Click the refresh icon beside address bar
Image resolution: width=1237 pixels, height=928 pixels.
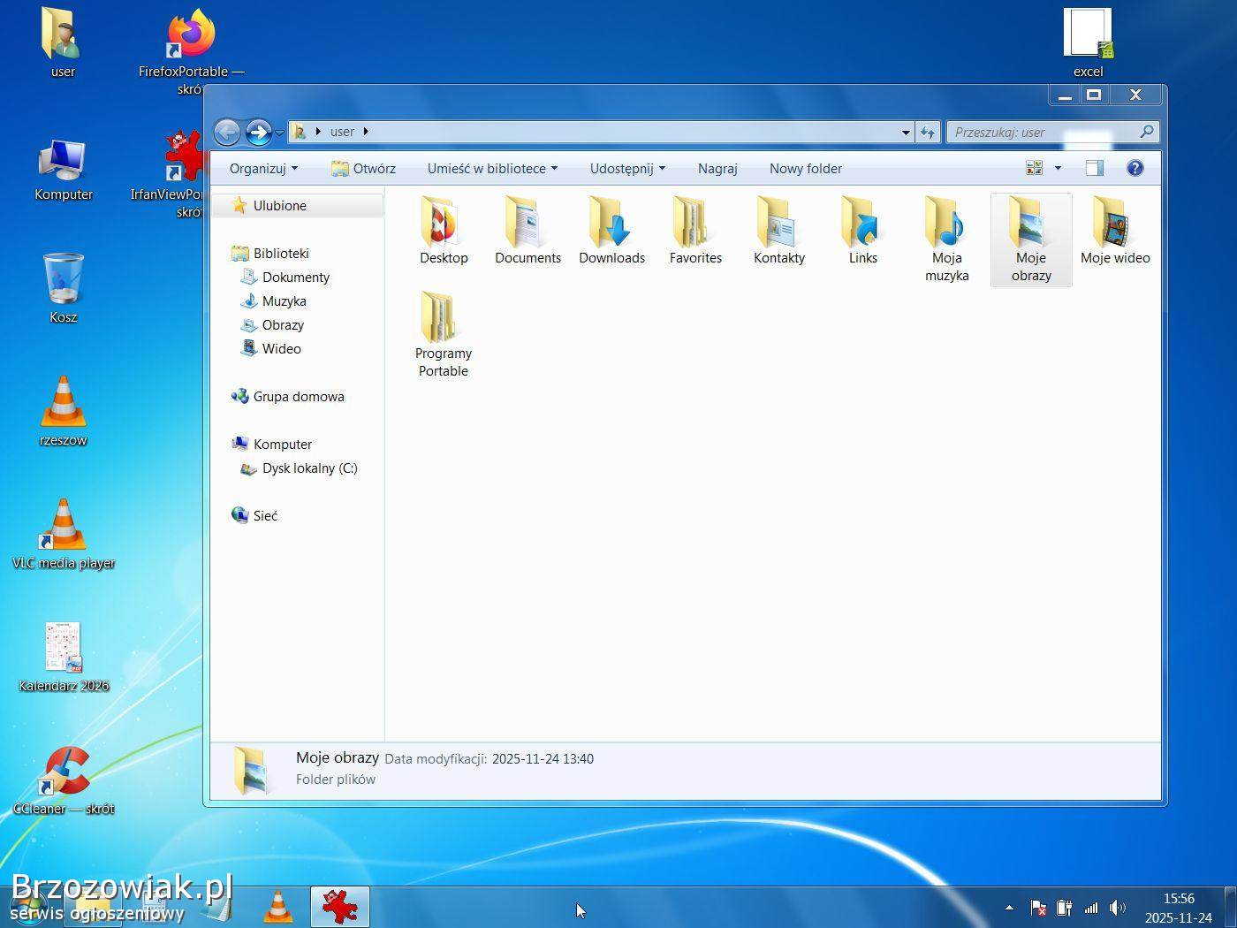coord(927,132)
